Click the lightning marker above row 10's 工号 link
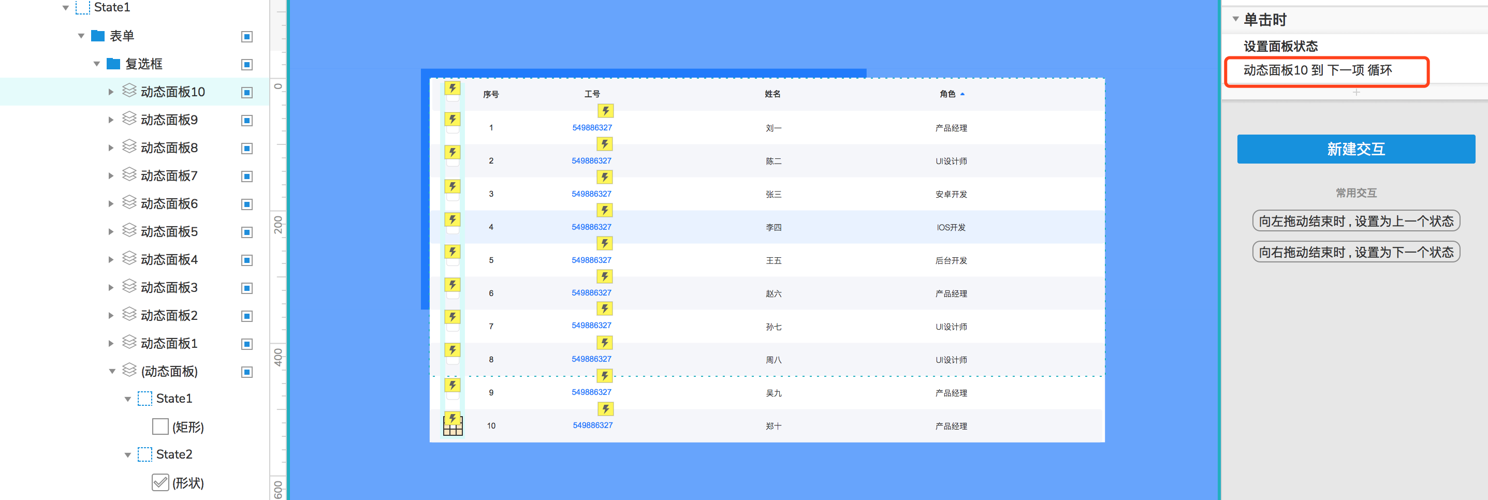 point(605,409)
